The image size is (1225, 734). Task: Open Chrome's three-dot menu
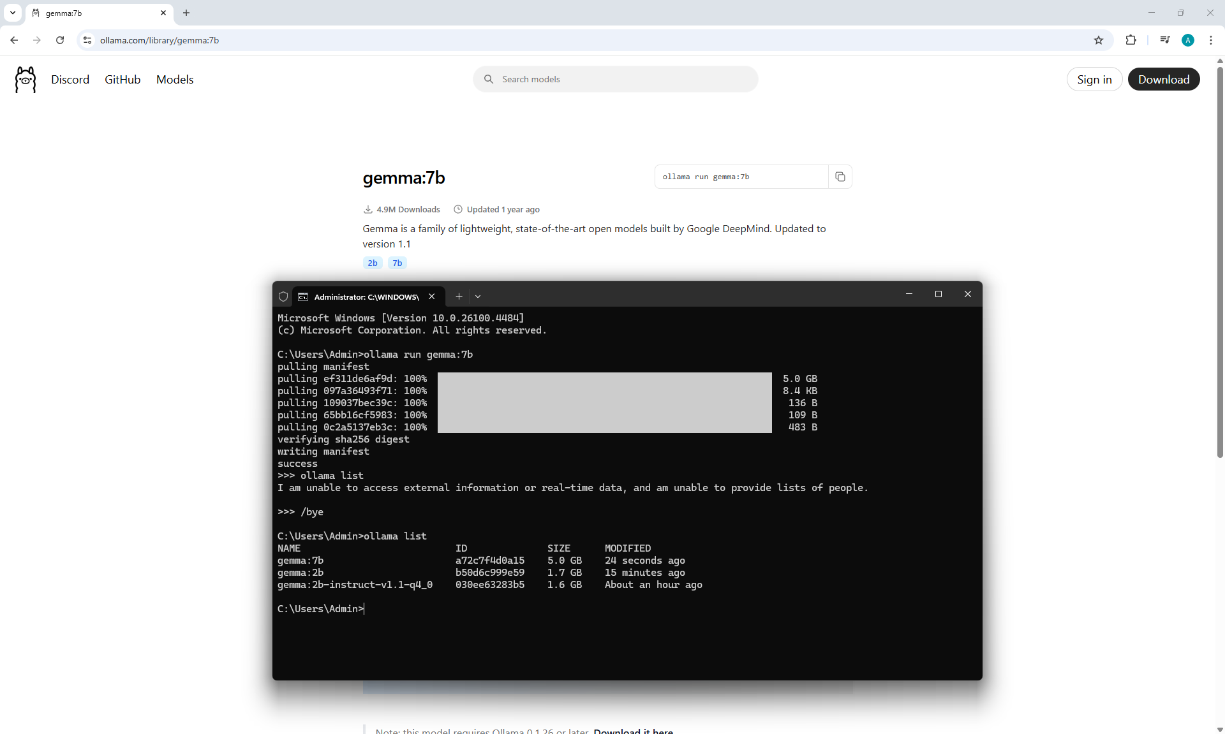[x=1210, y=40]
